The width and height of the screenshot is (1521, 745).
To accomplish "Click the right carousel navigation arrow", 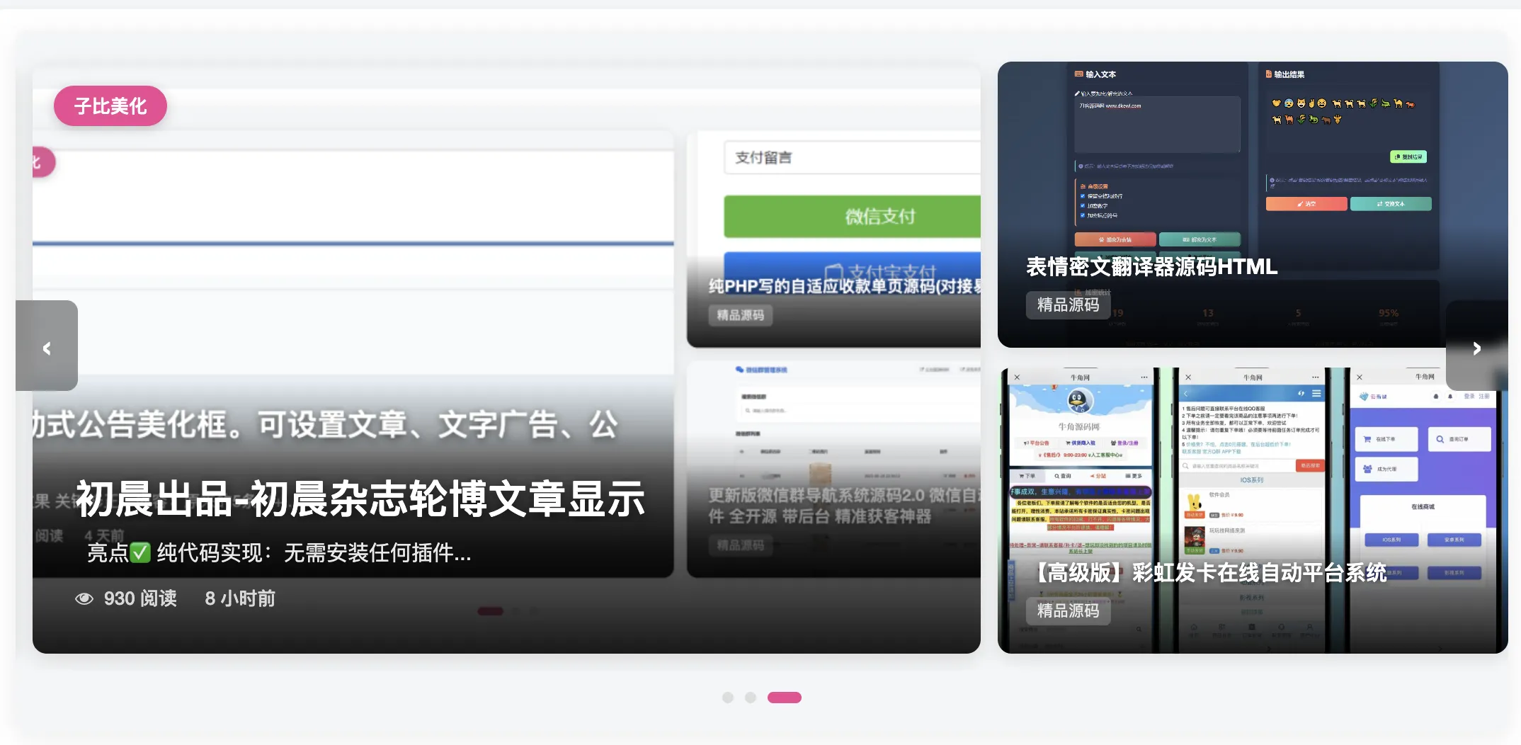I will coord(1476,348).
